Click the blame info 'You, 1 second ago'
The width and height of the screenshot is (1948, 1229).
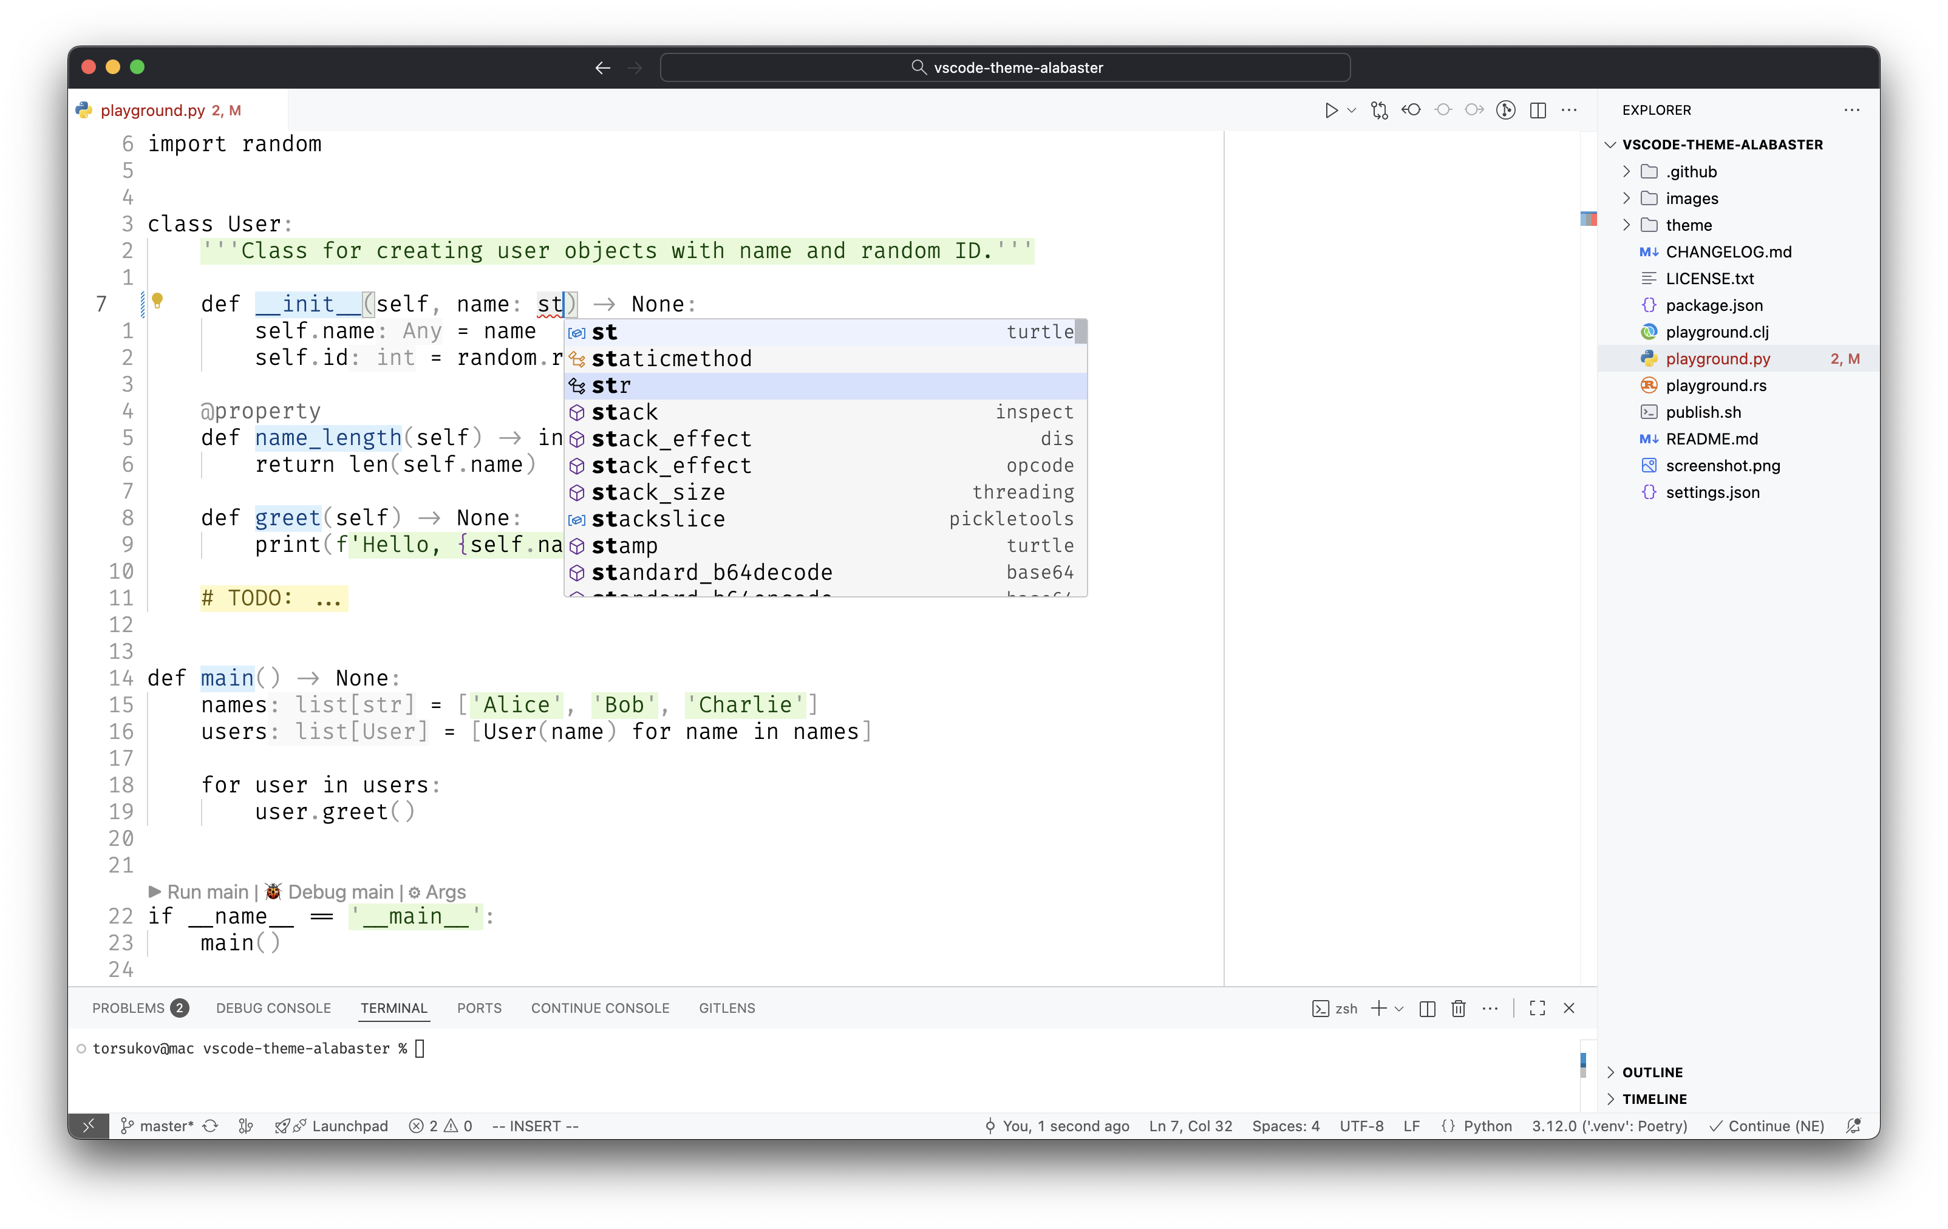pos(1057,1125)
